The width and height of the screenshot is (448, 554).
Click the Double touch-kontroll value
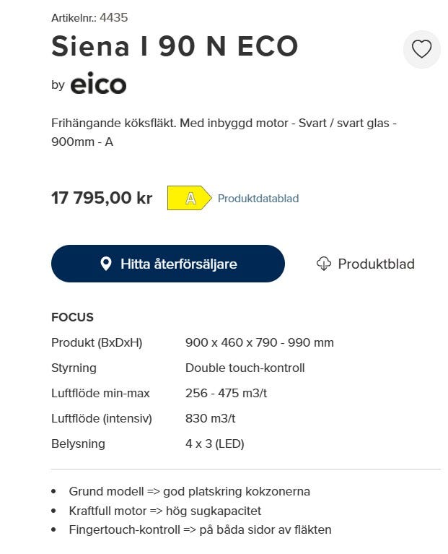click(245, 368)
